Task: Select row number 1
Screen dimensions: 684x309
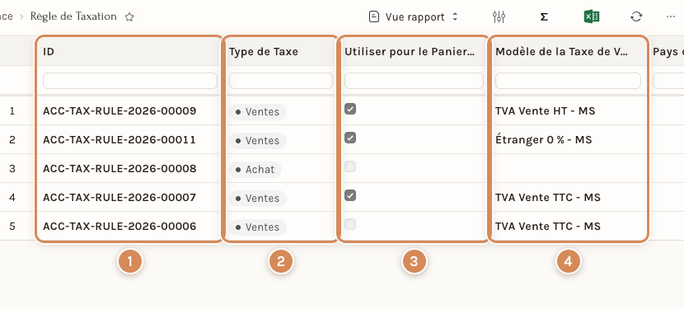Action: pyautogui.click(x=12, y=111)
